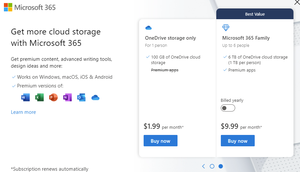This screenshot has height=172, width=300.
Task: Click the 'Microsoft 365 Family' plan title
Action: click(246, 38)
